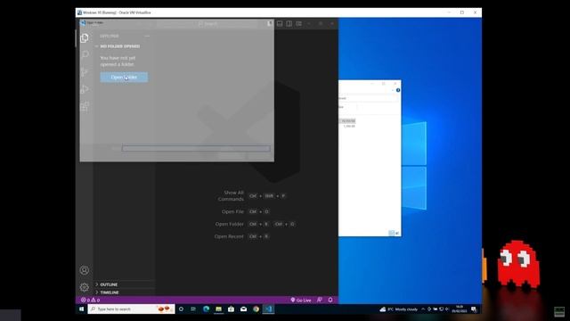Toggle the primary side bar layout icon
The image size is (570, 321).
tap(270, 24)
